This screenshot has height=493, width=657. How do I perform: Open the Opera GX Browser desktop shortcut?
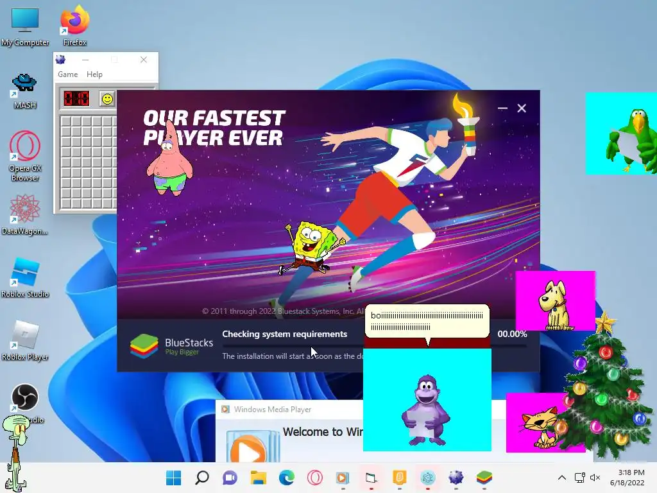tap(25, 156)
